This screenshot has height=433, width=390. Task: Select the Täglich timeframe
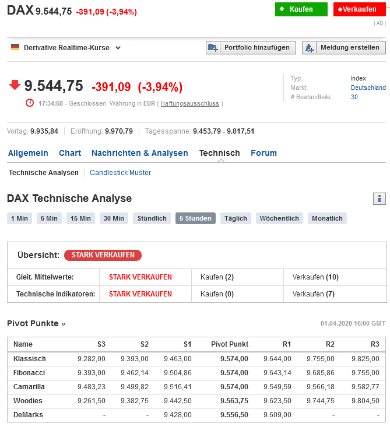[x=236, y=218]
